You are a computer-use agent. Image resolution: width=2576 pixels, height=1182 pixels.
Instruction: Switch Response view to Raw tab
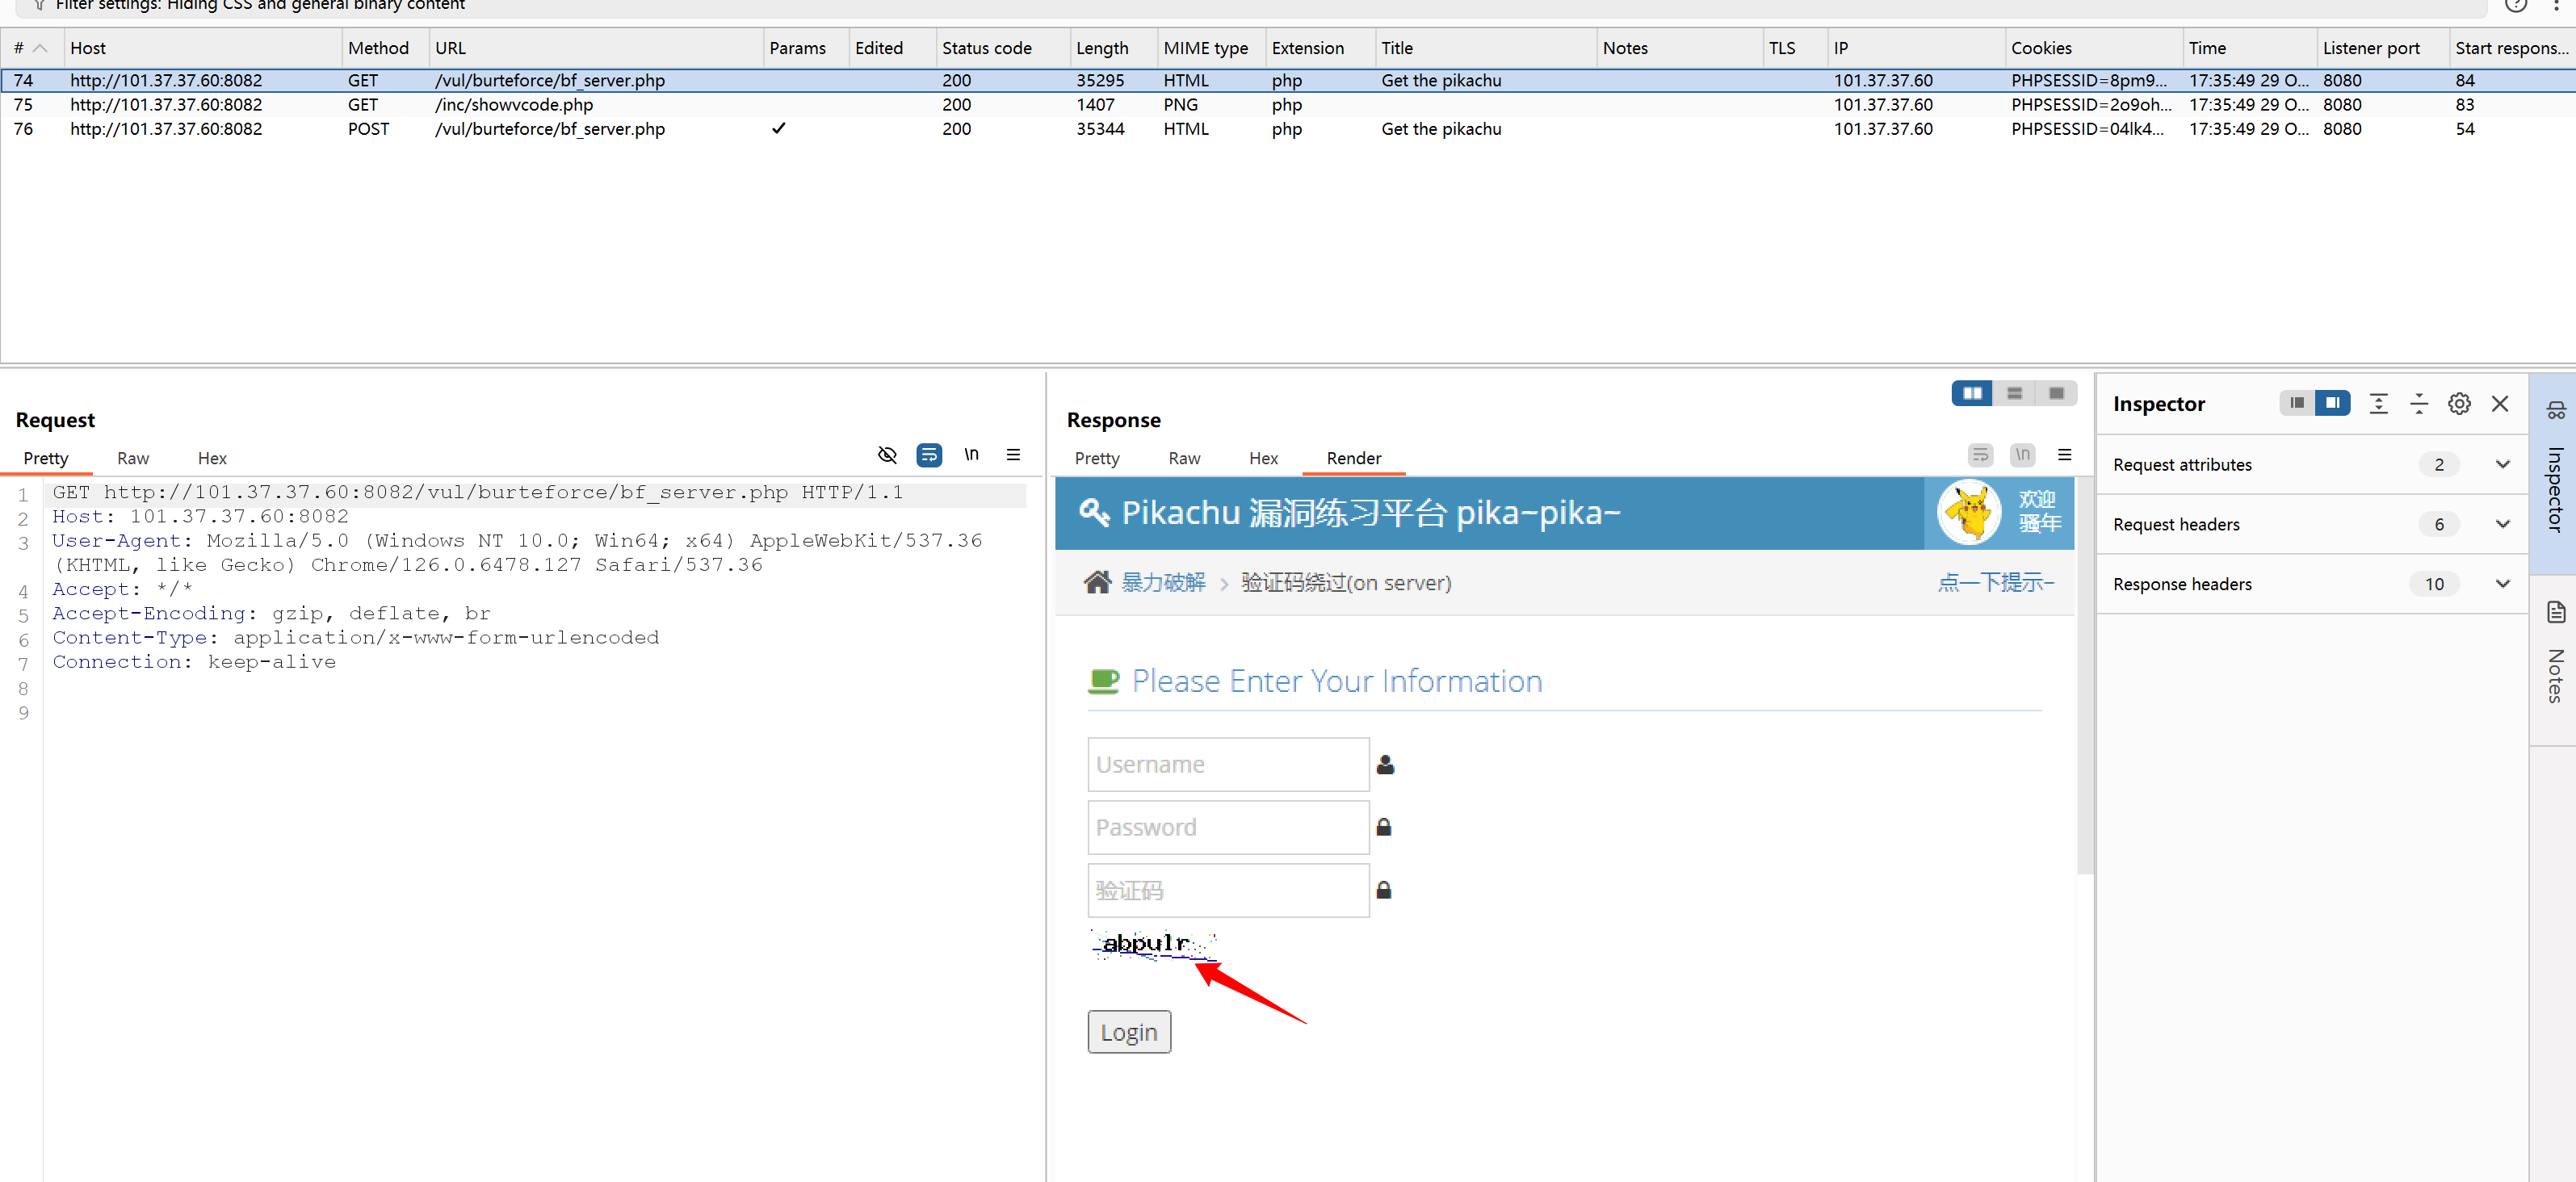(x=1183, y=458)
